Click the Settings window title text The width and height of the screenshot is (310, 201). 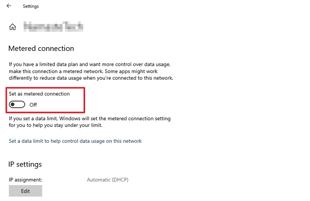pos(31,6)
